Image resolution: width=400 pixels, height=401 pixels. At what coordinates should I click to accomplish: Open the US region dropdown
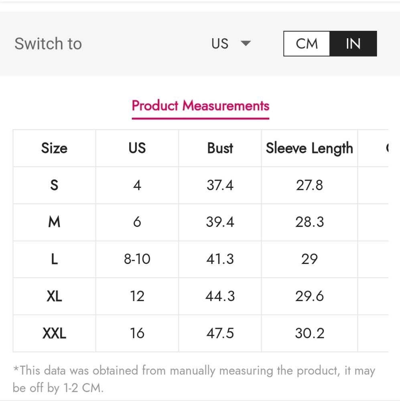231,43
